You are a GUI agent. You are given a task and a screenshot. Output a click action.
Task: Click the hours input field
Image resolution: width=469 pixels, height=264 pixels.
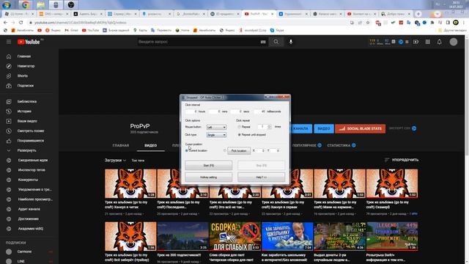coord(191,111)
